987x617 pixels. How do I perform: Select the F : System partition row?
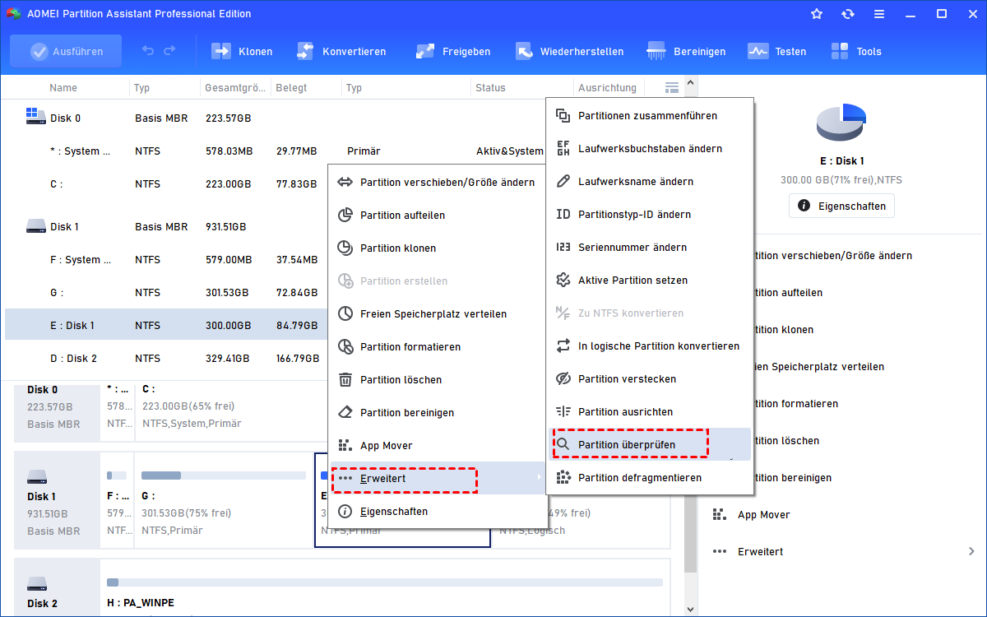click(x=166, y=260)
